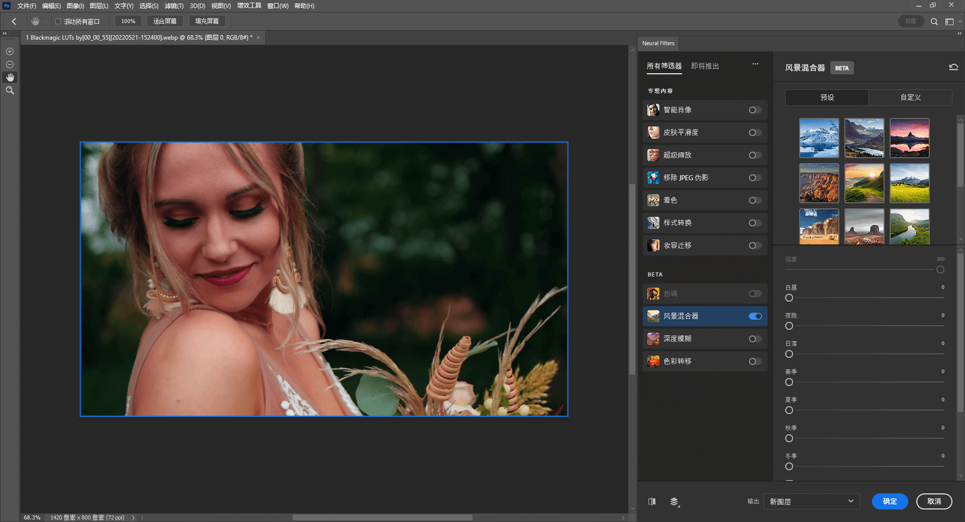The height and width of the screenshot is (522, 965).
Task: Open the 输出 新图层 dropdown
Action: [x=811, y=501]
